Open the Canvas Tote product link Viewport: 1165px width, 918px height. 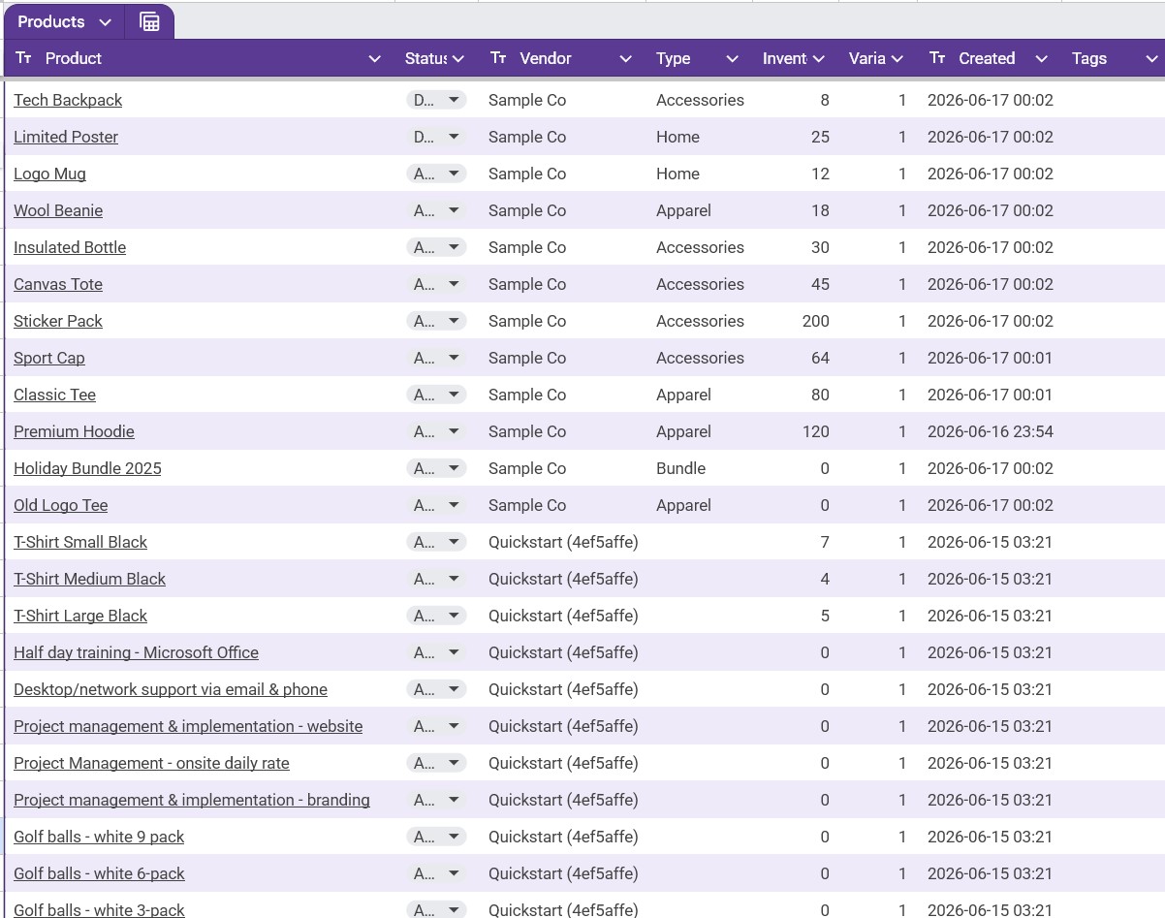pyautogui.click(x=58, y=284)
